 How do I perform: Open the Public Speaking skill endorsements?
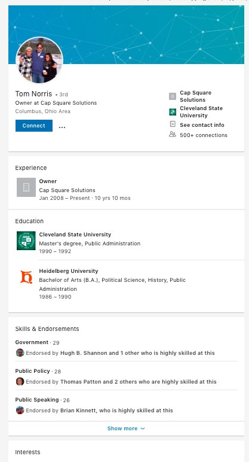click(x=37, y=400)
